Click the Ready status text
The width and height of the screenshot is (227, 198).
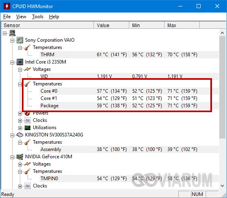pos(8,194)
